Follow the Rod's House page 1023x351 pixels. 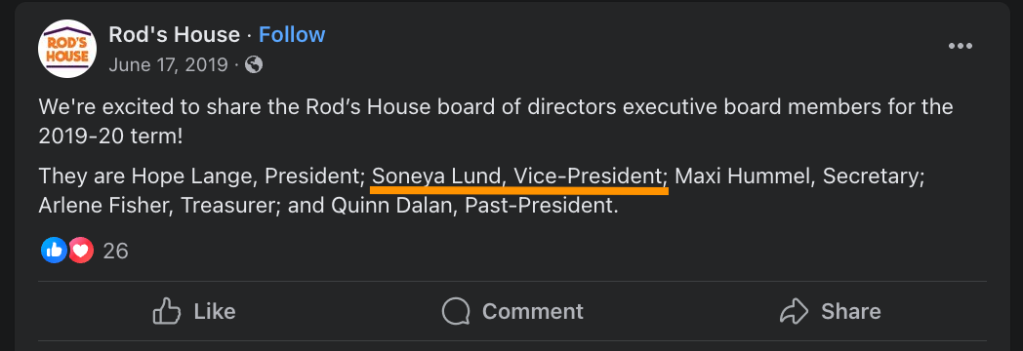pos(292,34)
